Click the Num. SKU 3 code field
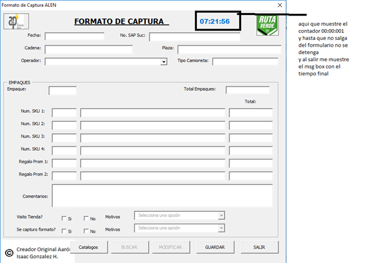Screen dimensions: 374x263 (64, 138)
